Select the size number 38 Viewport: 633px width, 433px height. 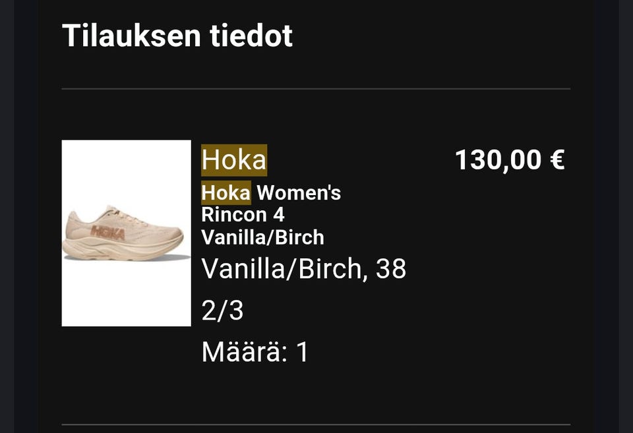tap(391, 268)
